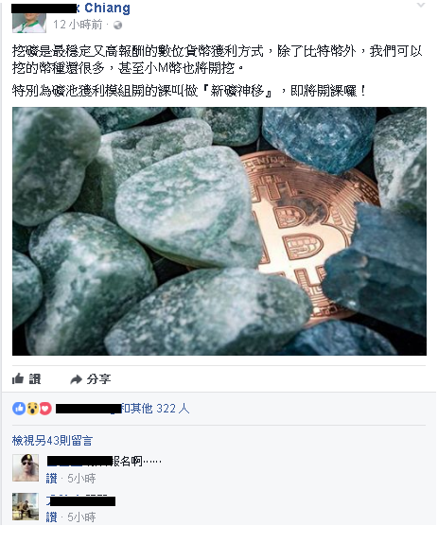Open the Wow reaction emoji
438x543 pixels.
(x=32, y=409)
